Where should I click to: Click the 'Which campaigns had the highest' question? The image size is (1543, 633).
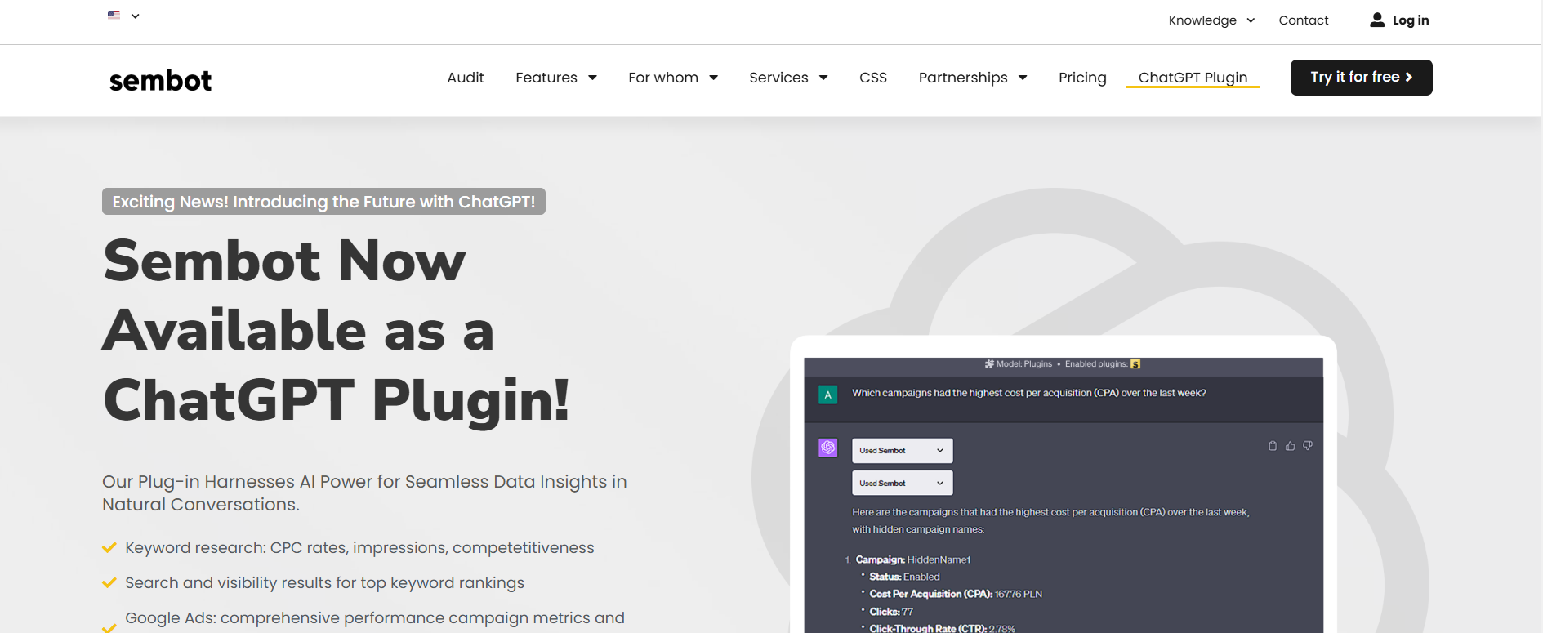pos(1028,393)
